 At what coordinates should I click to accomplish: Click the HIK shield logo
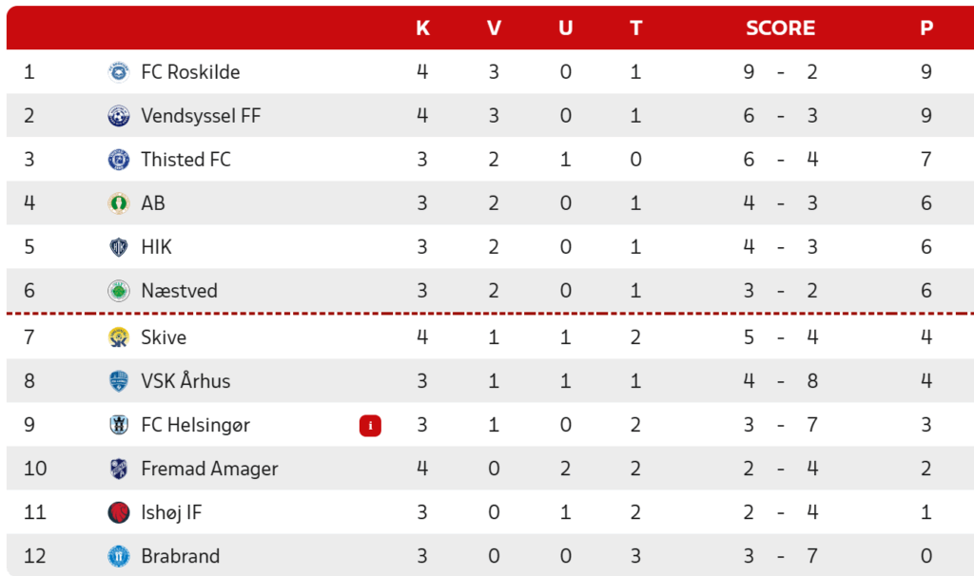click(x=119, y=247)
